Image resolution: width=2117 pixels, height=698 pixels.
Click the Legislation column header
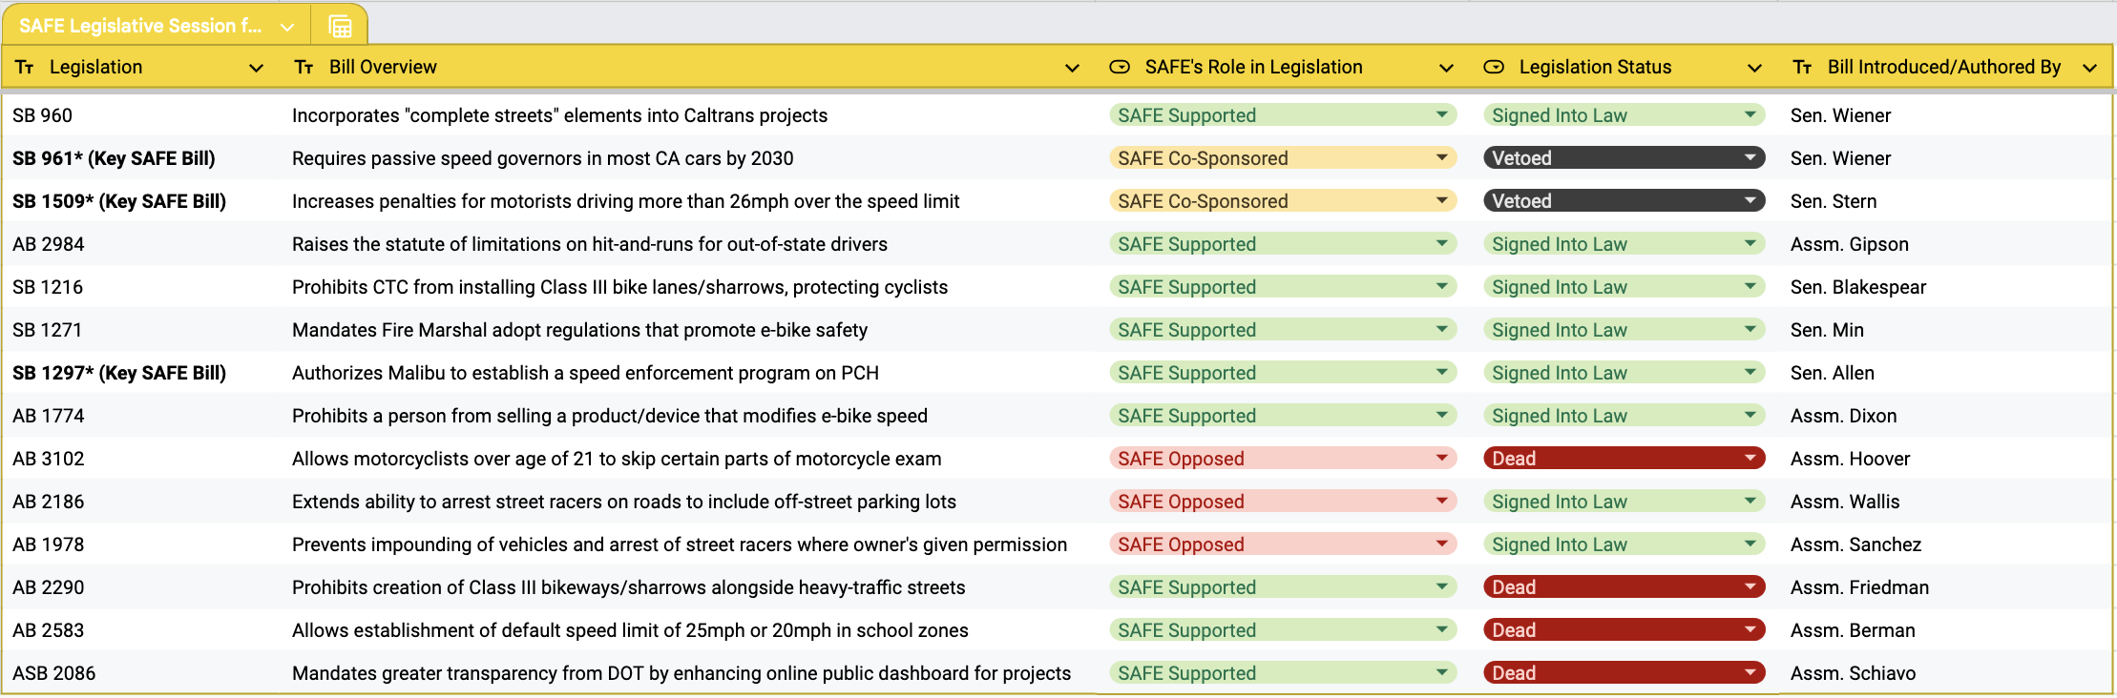tap(140, 67)
